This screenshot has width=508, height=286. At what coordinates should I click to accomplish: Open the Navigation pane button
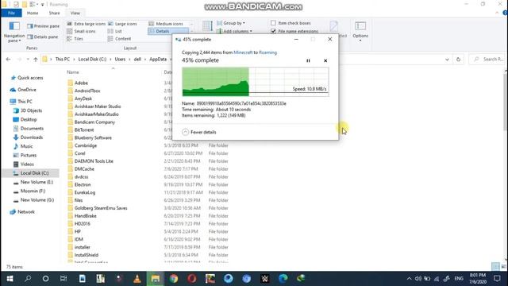(x=14, y=32)
